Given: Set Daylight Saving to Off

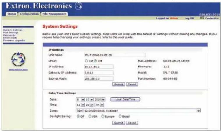Looking at the screenshot, I should point(78,116).
